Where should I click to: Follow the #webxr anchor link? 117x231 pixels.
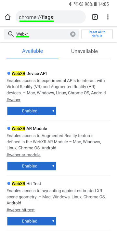13,100
